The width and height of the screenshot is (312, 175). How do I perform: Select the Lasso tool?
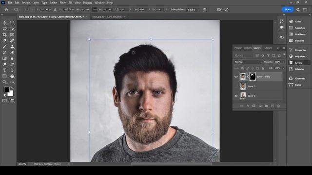(x=4, y=29)
